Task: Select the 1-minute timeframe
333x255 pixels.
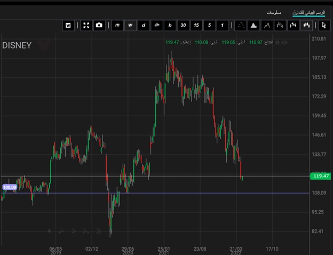Action: pyautogui.click(x=223, y=26)
